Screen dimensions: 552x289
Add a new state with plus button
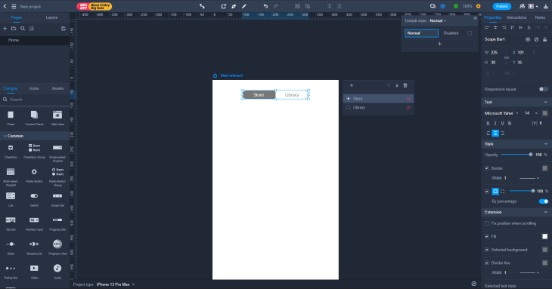pyautogui.click(x=439, y=44)
